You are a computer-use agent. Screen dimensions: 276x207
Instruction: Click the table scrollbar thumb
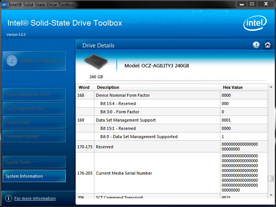271,178
